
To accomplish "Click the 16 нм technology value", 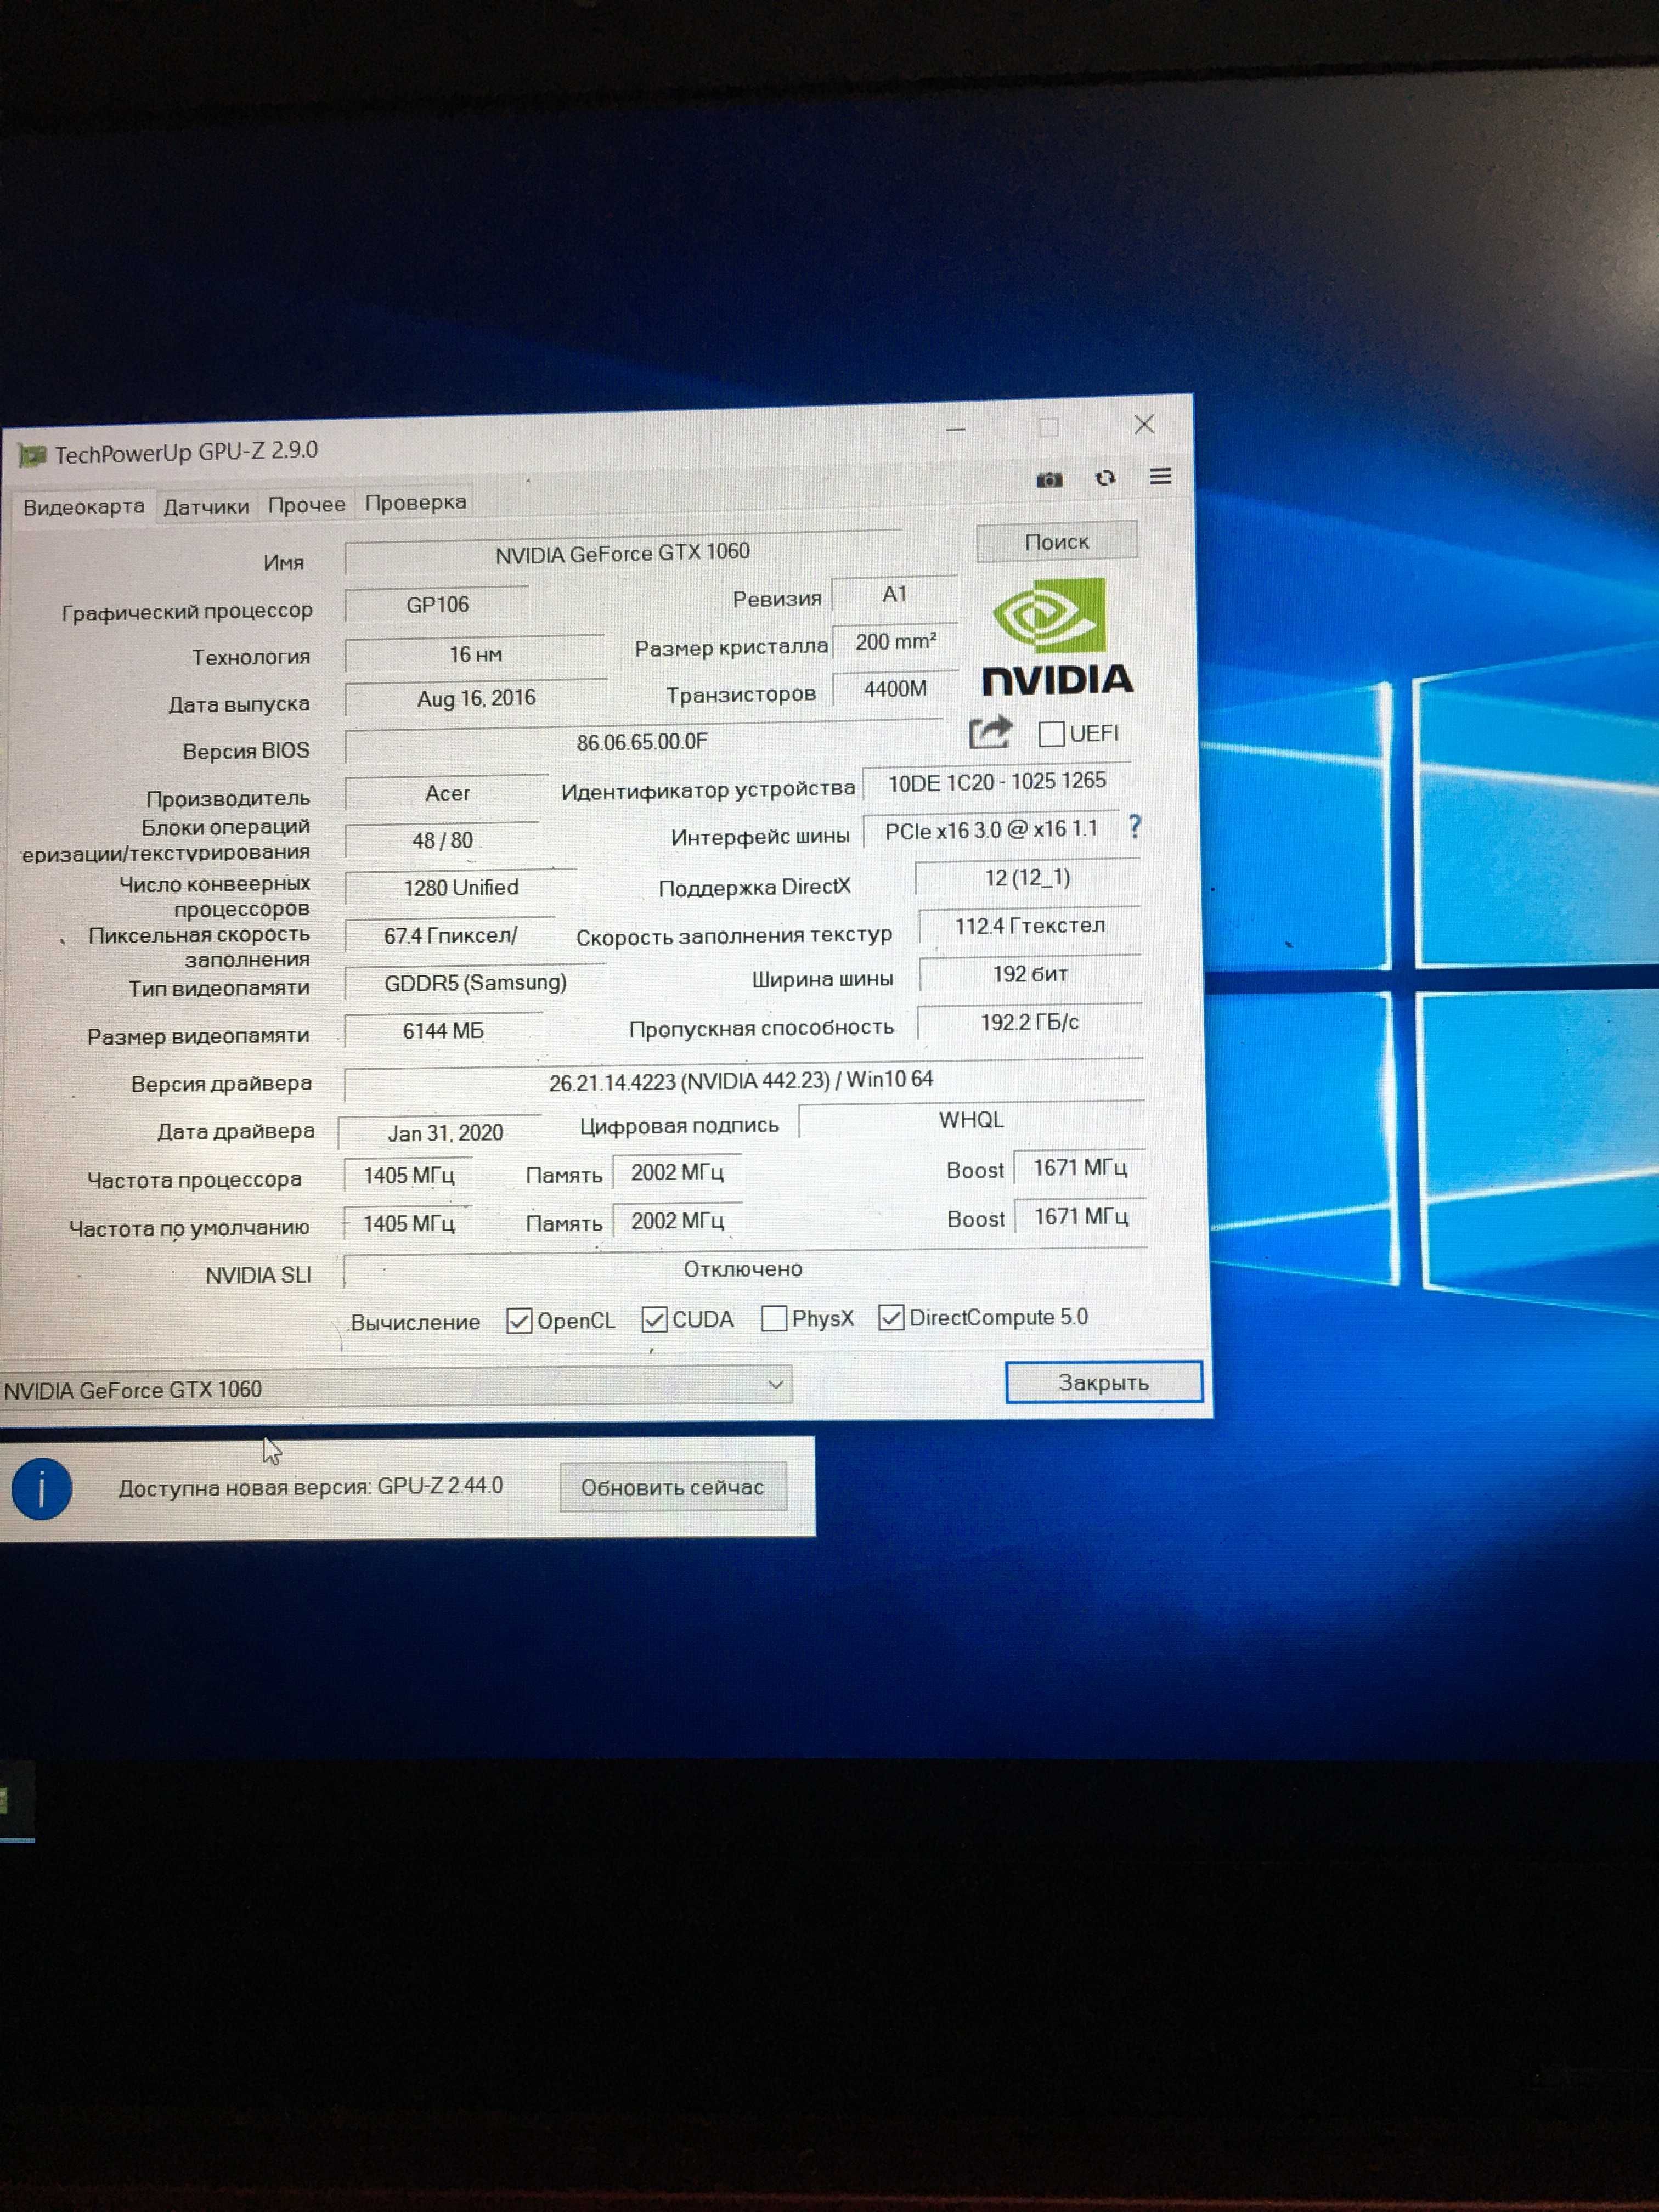I will pos(475,654).
